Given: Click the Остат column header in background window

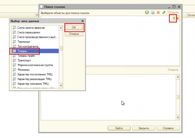Looking at the screenshot, I should (191, 15).
